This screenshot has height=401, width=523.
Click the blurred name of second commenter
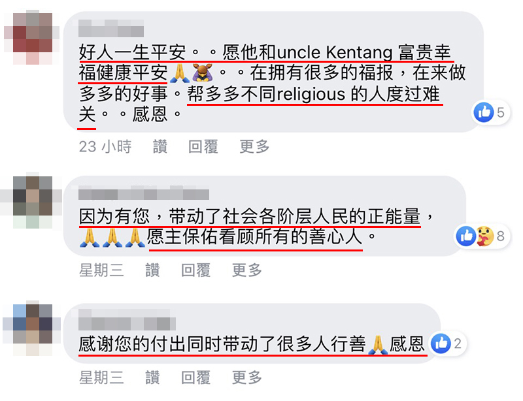144,193
